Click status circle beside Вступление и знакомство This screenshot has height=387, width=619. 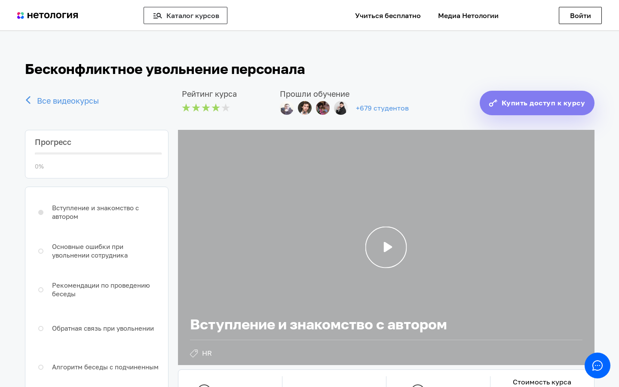click(x=41, y=212)
